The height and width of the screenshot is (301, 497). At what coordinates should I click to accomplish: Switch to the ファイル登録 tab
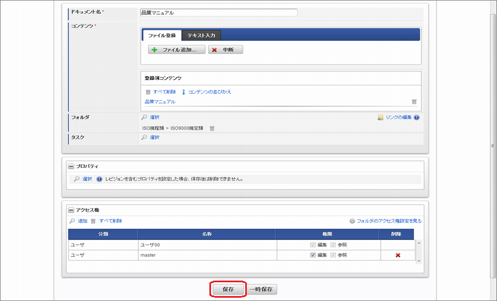click(x=162, y=35)
